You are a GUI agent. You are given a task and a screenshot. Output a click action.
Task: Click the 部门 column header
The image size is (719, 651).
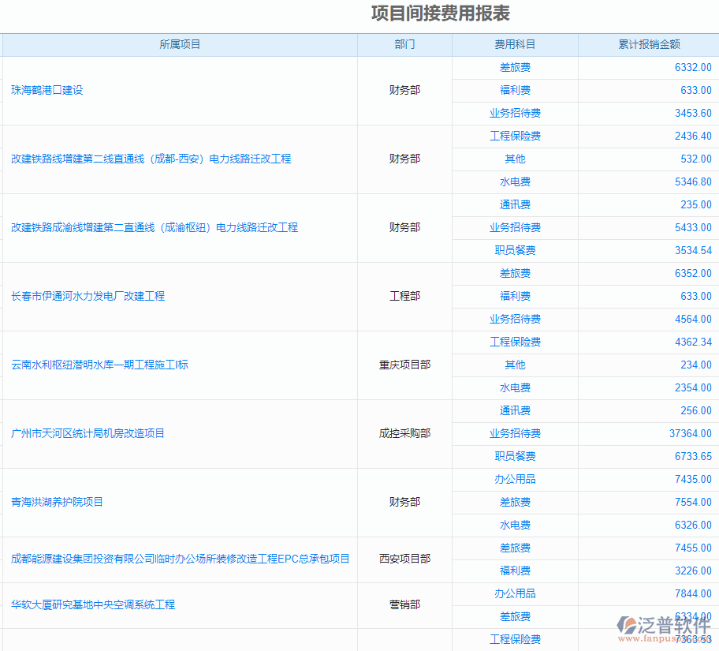(x=404, y=44)
